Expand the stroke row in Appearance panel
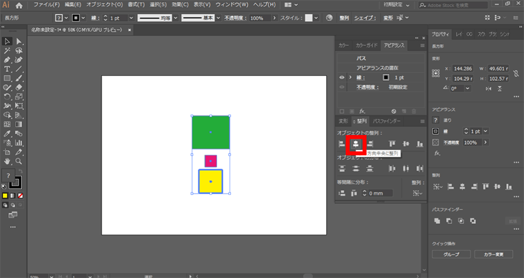 (349, 77)
